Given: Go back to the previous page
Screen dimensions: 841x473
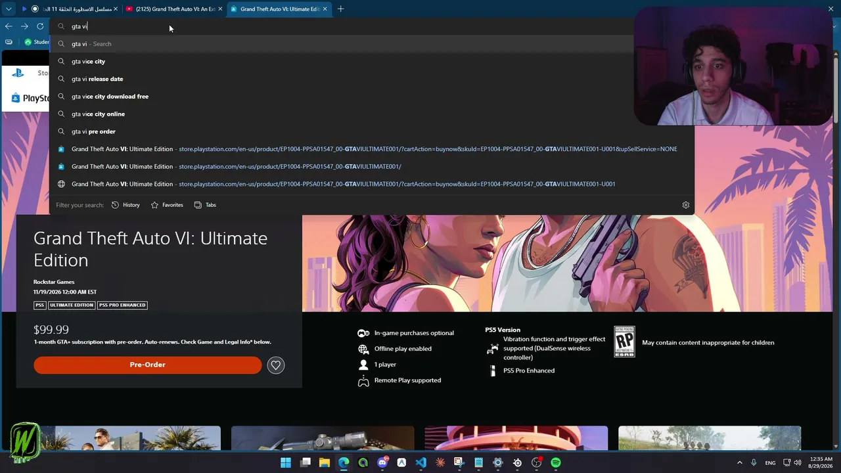Looking at the screenshot, I should click(9, 26).
